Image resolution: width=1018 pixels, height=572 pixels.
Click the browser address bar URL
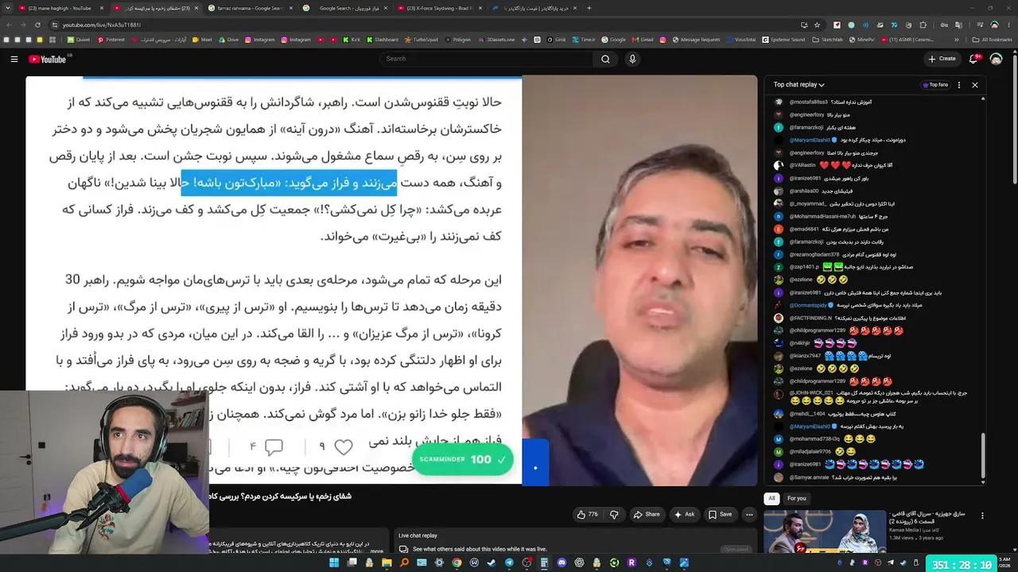102,25
